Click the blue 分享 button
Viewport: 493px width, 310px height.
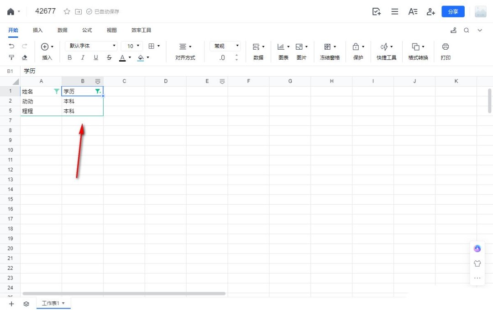[453, 12]
